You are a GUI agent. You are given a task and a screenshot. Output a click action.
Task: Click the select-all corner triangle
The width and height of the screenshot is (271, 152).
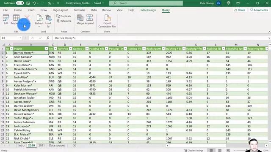pos(3,45)
